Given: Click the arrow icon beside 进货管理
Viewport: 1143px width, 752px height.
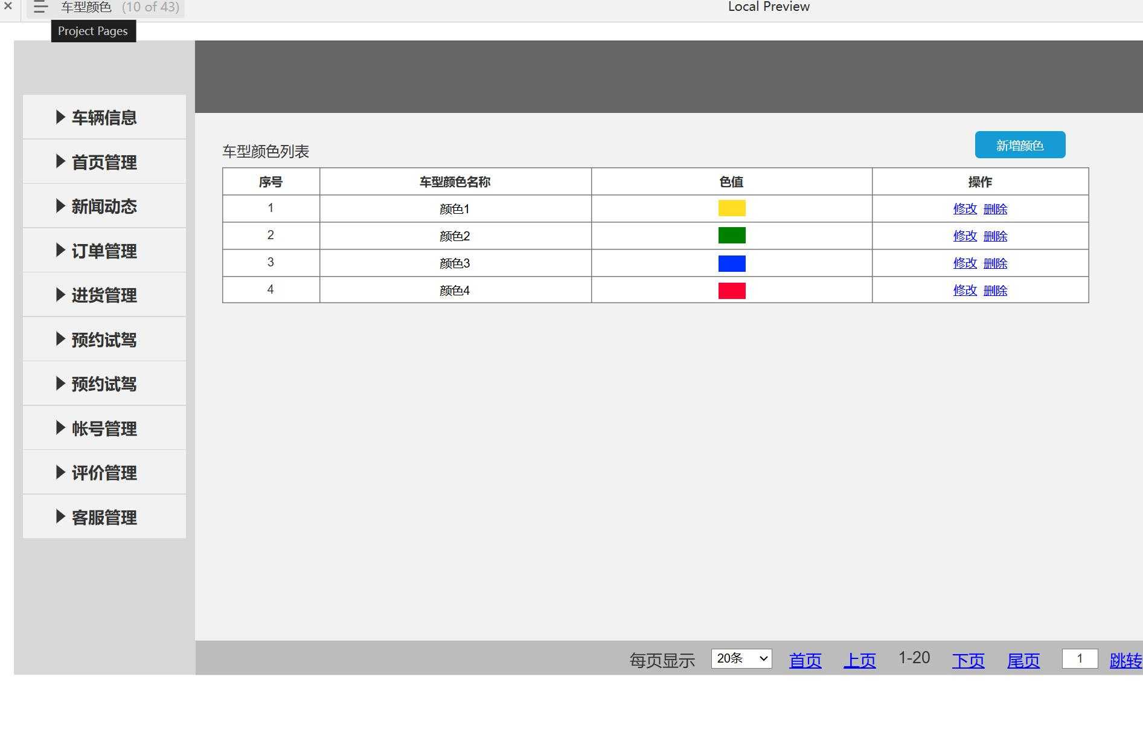Looking at the screenshot, I should (60, 294).
